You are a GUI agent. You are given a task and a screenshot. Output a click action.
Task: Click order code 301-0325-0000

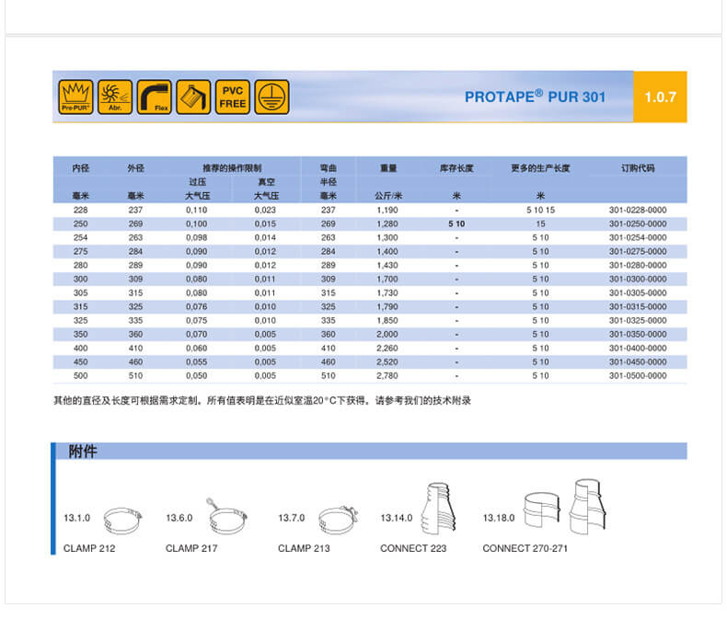tap(638, 321)
